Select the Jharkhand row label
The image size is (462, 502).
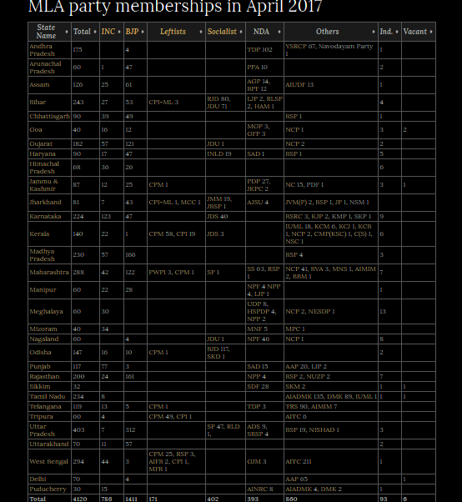click(49, 203)
